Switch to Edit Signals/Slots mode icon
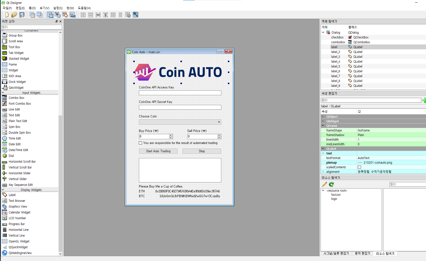The width and height of the screenshot is (426, 261). 57,15
